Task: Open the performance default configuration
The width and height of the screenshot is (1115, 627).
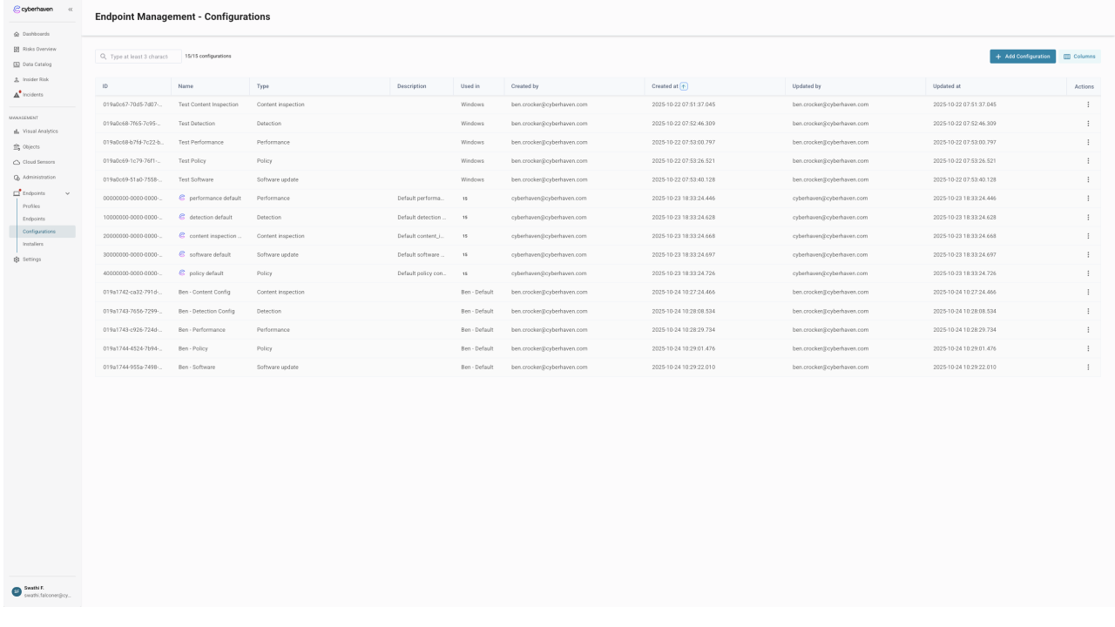Action: click(214, 198)
